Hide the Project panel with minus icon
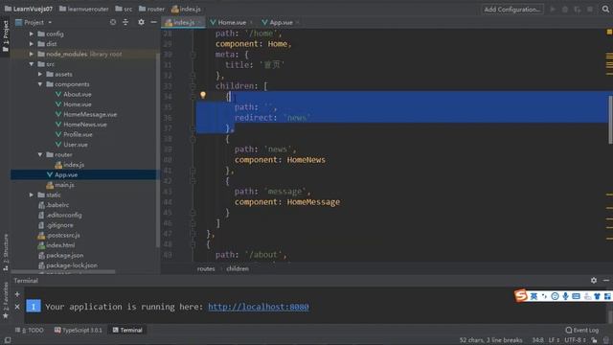The width and height of the screenshot is (613, 345). tap(153, 22)
